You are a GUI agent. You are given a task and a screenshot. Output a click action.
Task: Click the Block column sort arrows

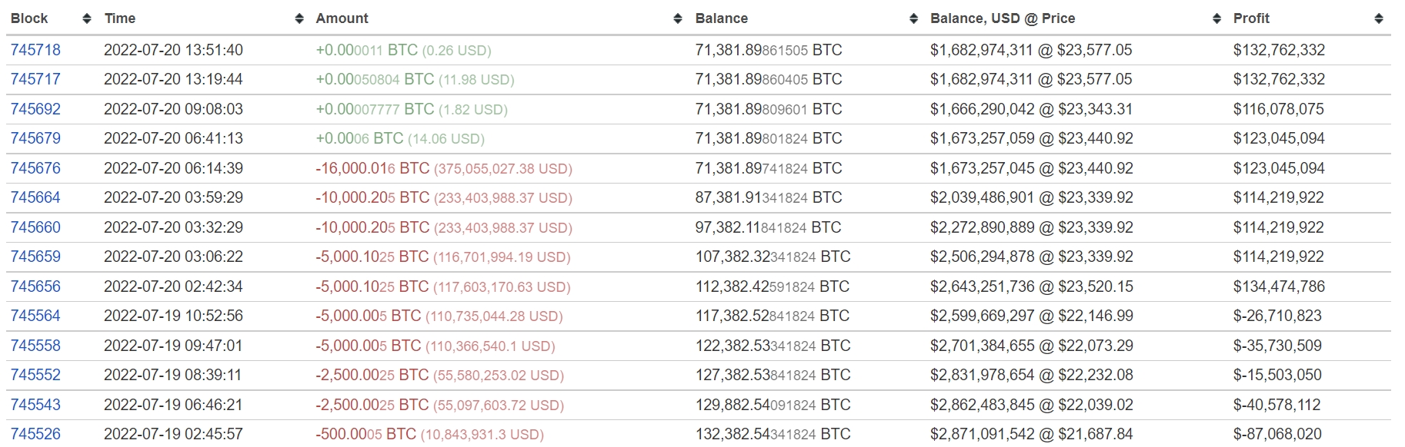[87, 18]
